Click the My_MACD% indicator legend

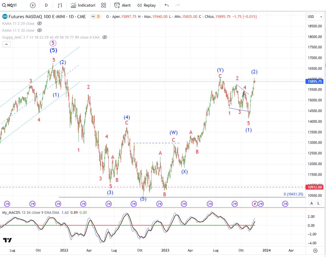click(x=31, y=213)
